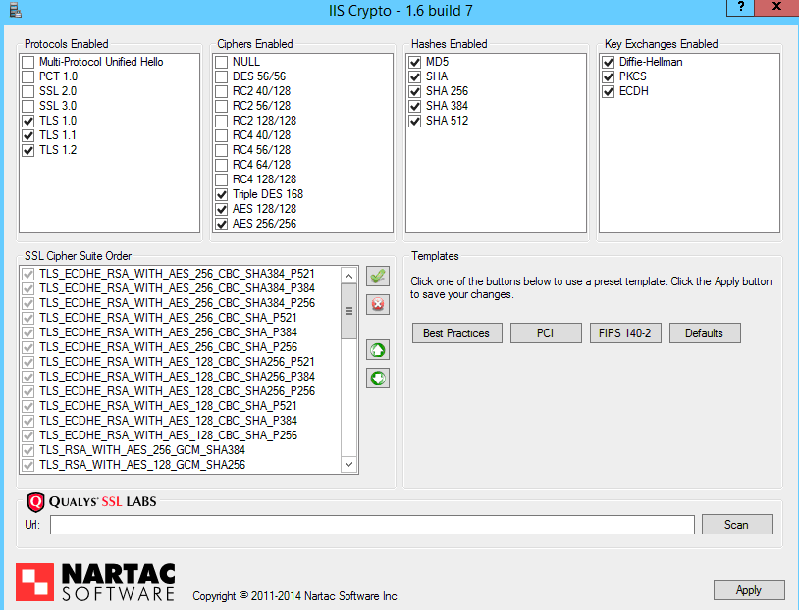Click the IIS Crypto title bar app icon

coord(15,11)
